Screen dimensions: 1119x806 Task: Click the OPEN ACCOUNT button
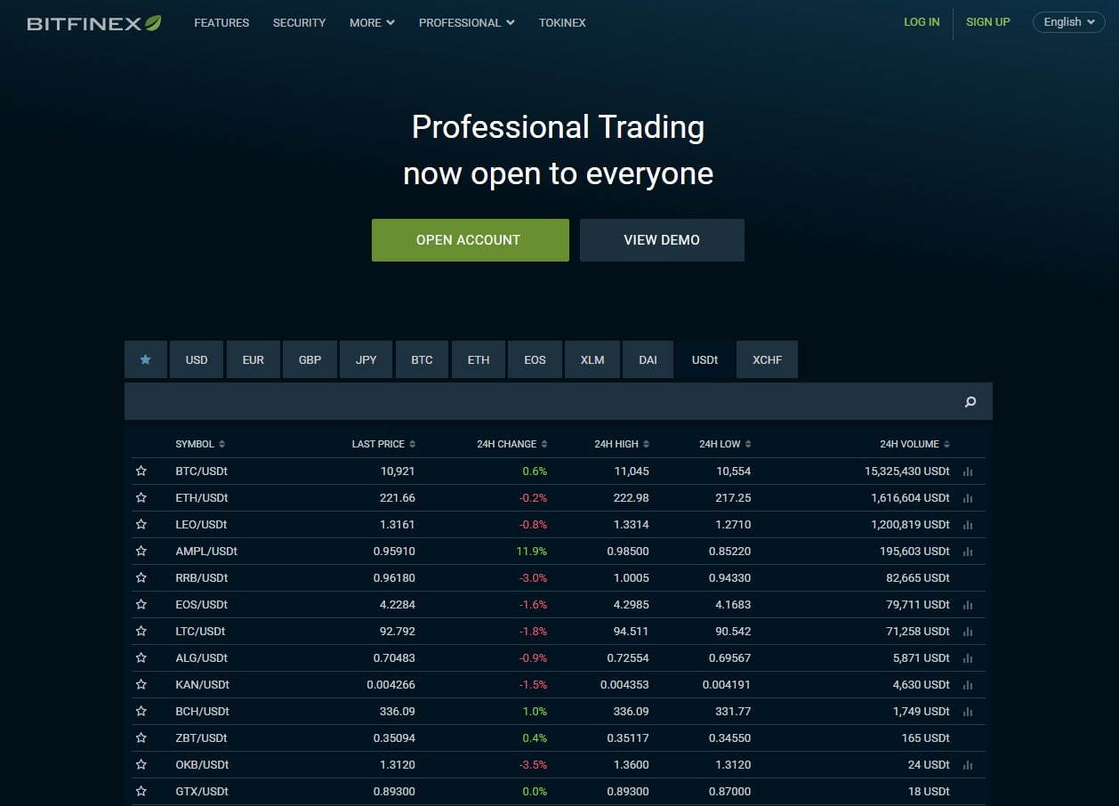(x=470, y=239)
